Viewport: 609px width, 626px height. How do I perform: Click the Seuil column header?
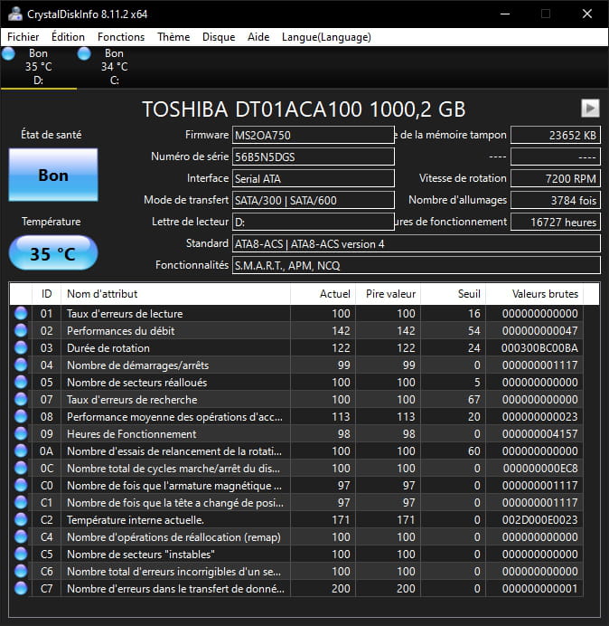[453, 294]
